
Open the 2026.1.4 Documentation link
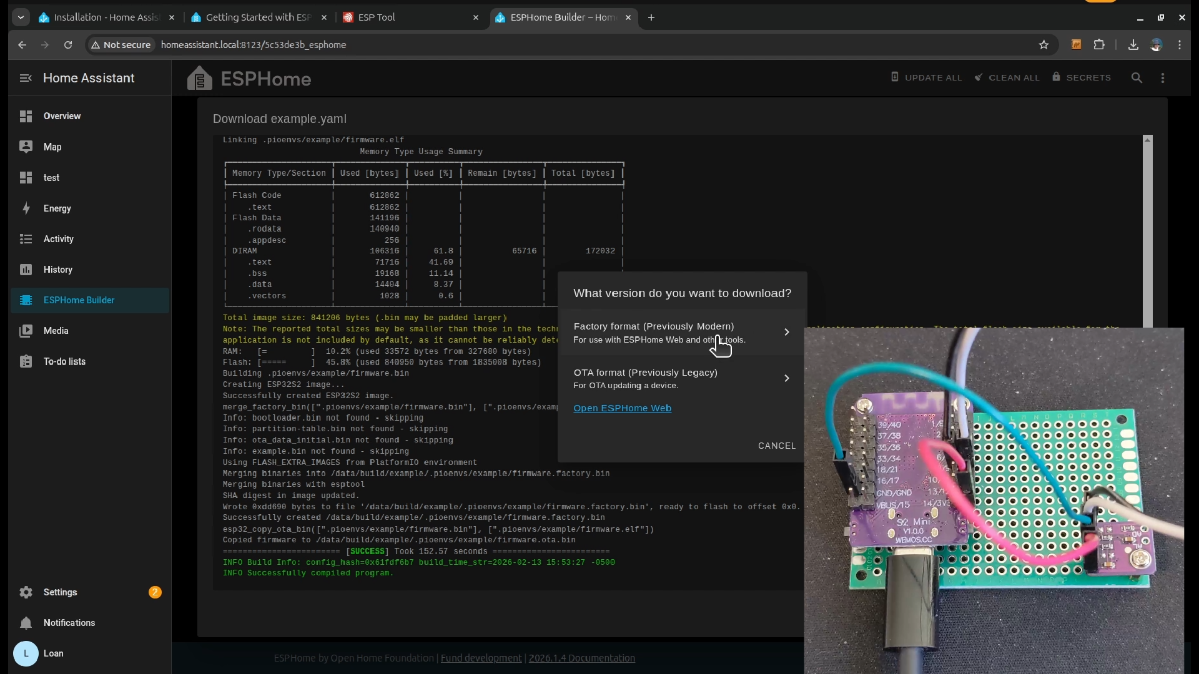tap(581, 658)
